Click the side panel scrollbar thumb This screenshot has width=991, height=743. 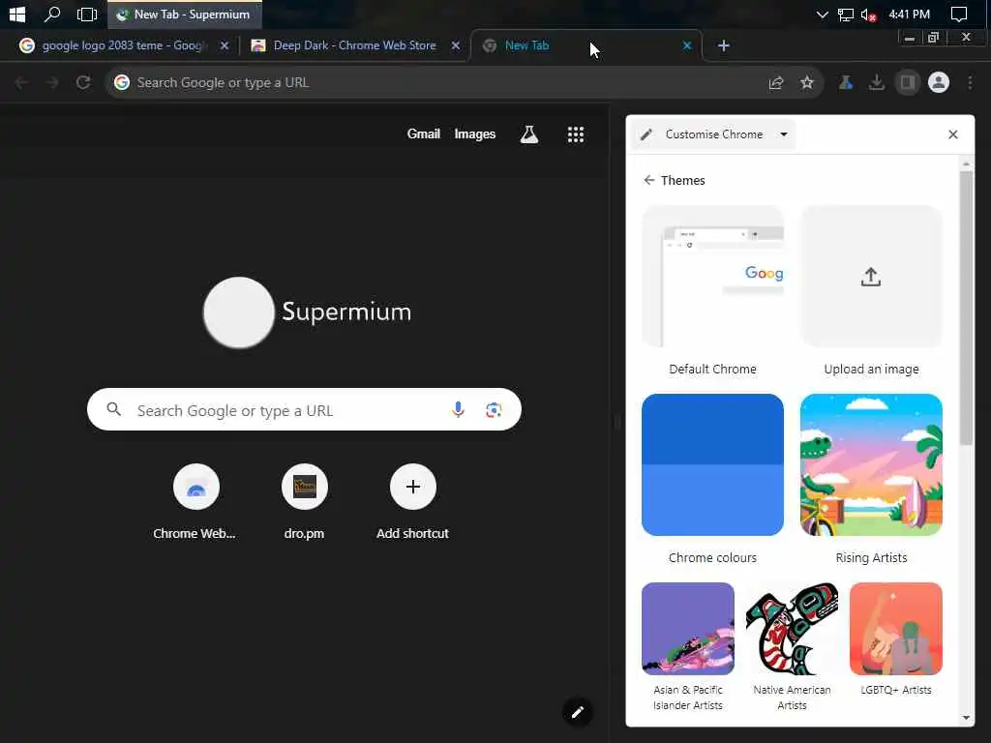point(966,307)
